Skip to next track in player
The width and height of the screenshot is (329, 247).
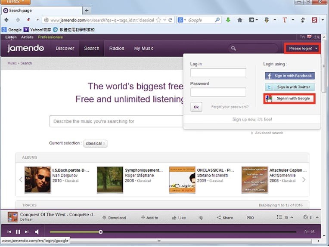[27, 232]
